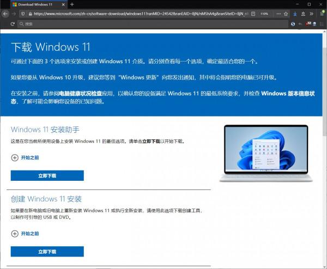Expand more toolbar tools via double chevron
The image size is (327, 269).
coord(311,14)
